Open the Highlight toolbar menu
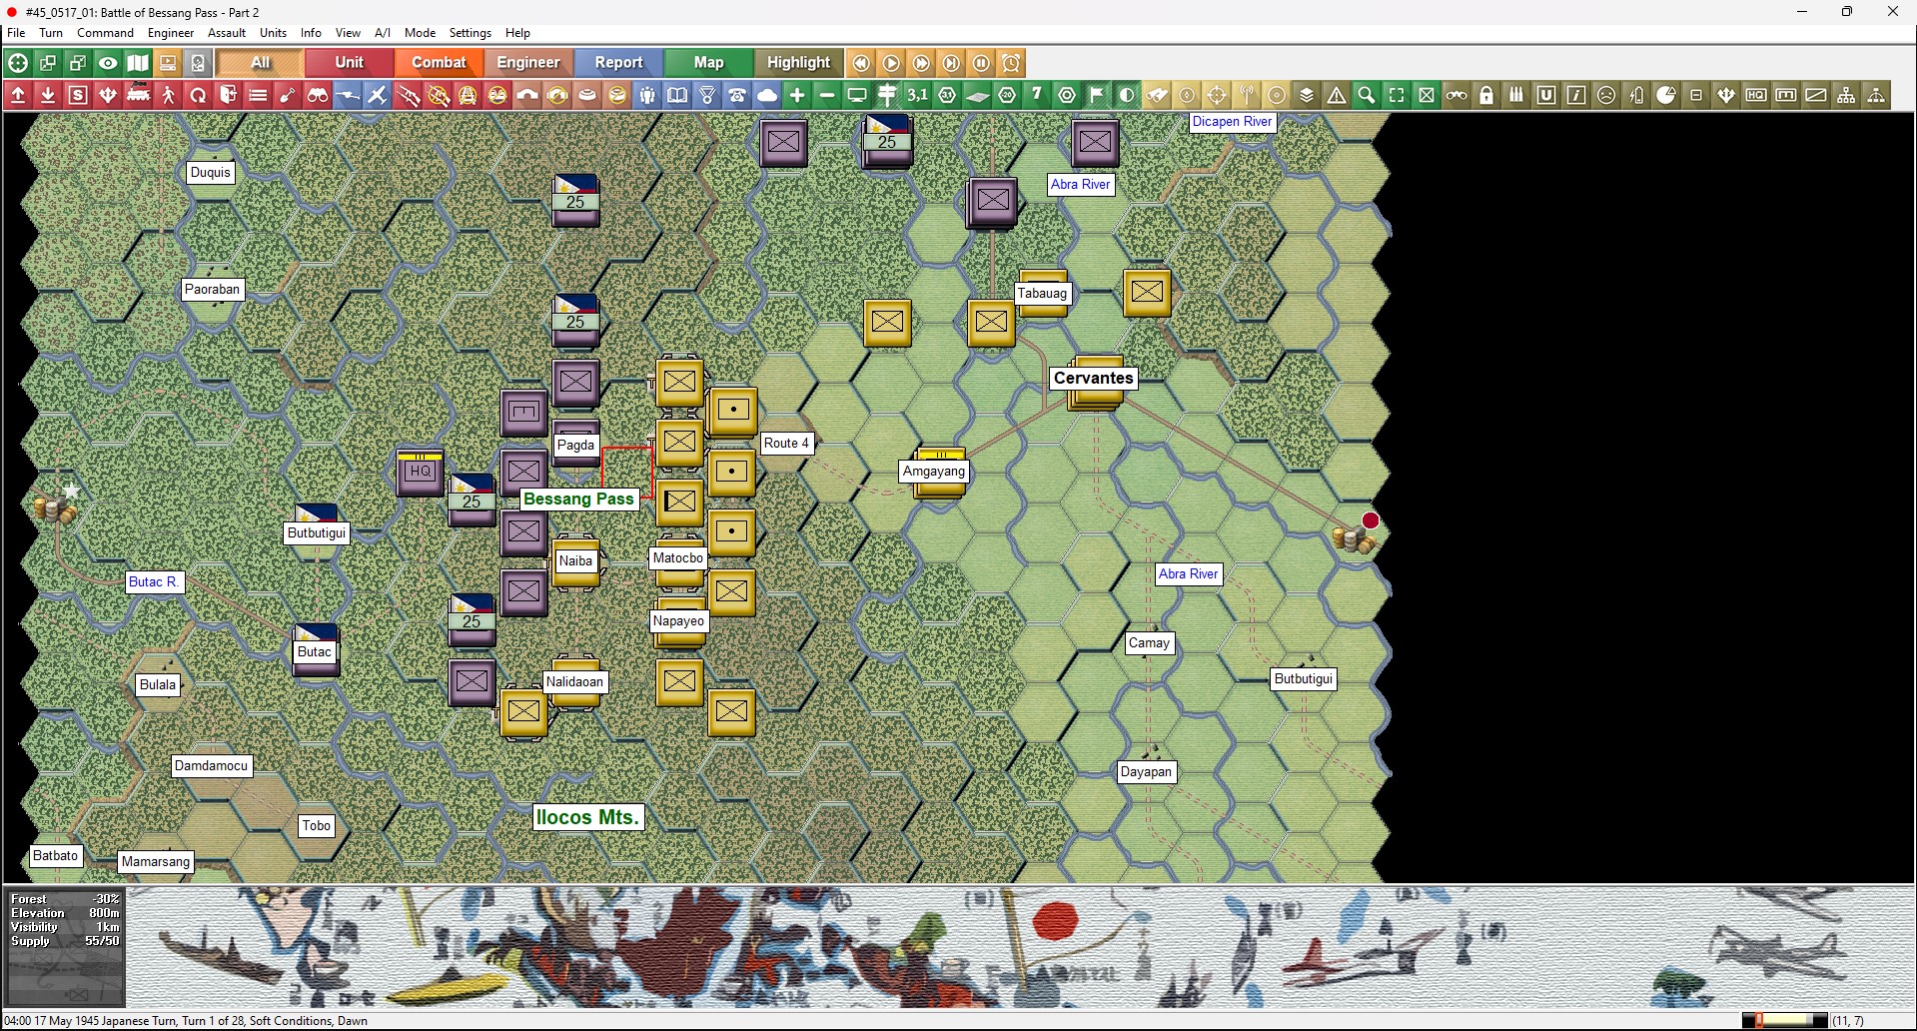This screenshot has width=1917, height=1031. pyautogui.click(x=797, y=62)
